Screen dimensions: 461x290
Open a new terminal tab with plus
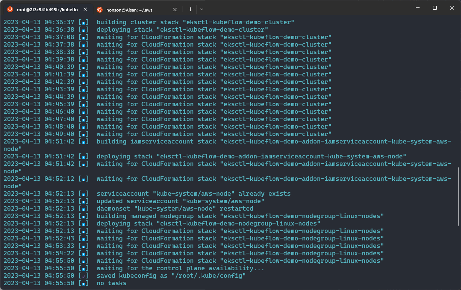[x=190, y=9]
